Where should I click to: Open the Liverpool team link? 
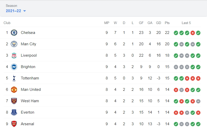click(x=29, y=55)
